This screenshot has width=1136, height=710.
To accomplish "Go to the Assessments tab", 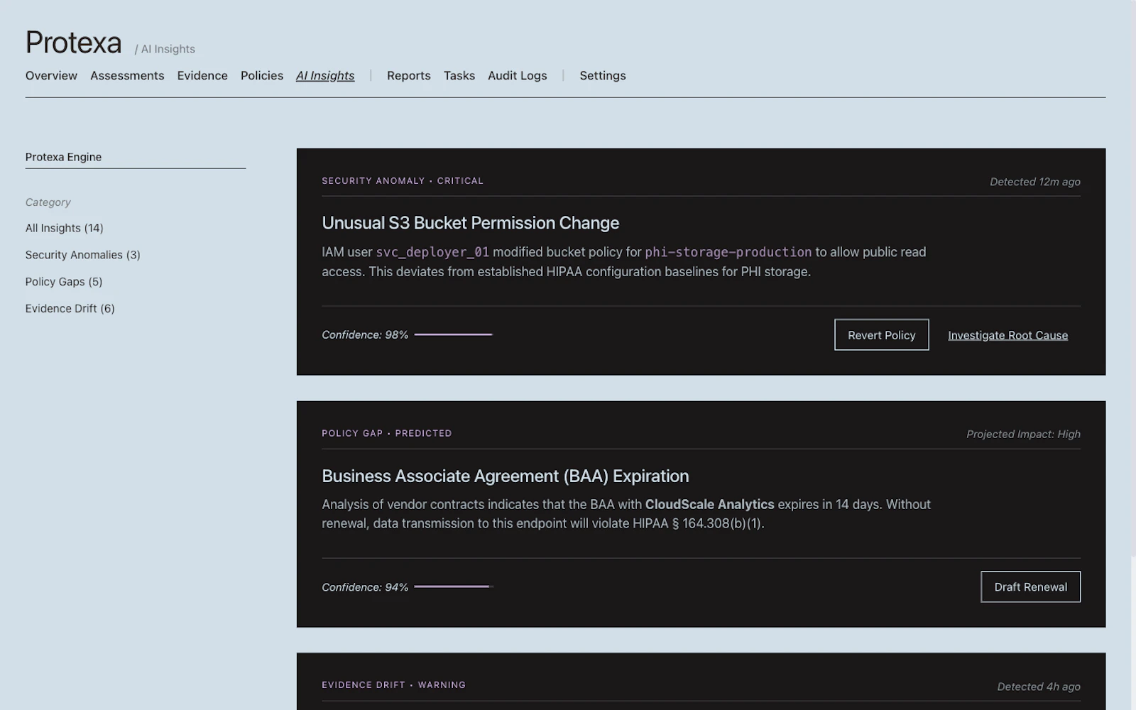I will 127,75.
